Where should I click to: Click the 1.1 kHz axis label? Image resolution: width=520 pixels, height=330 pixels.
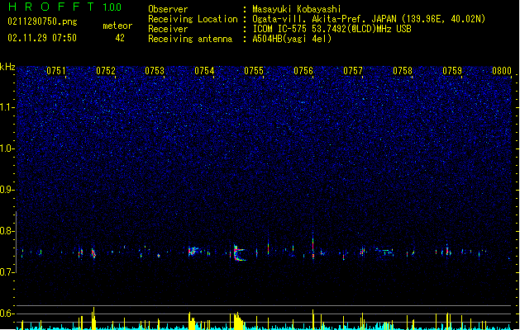[x=7, y=107]
